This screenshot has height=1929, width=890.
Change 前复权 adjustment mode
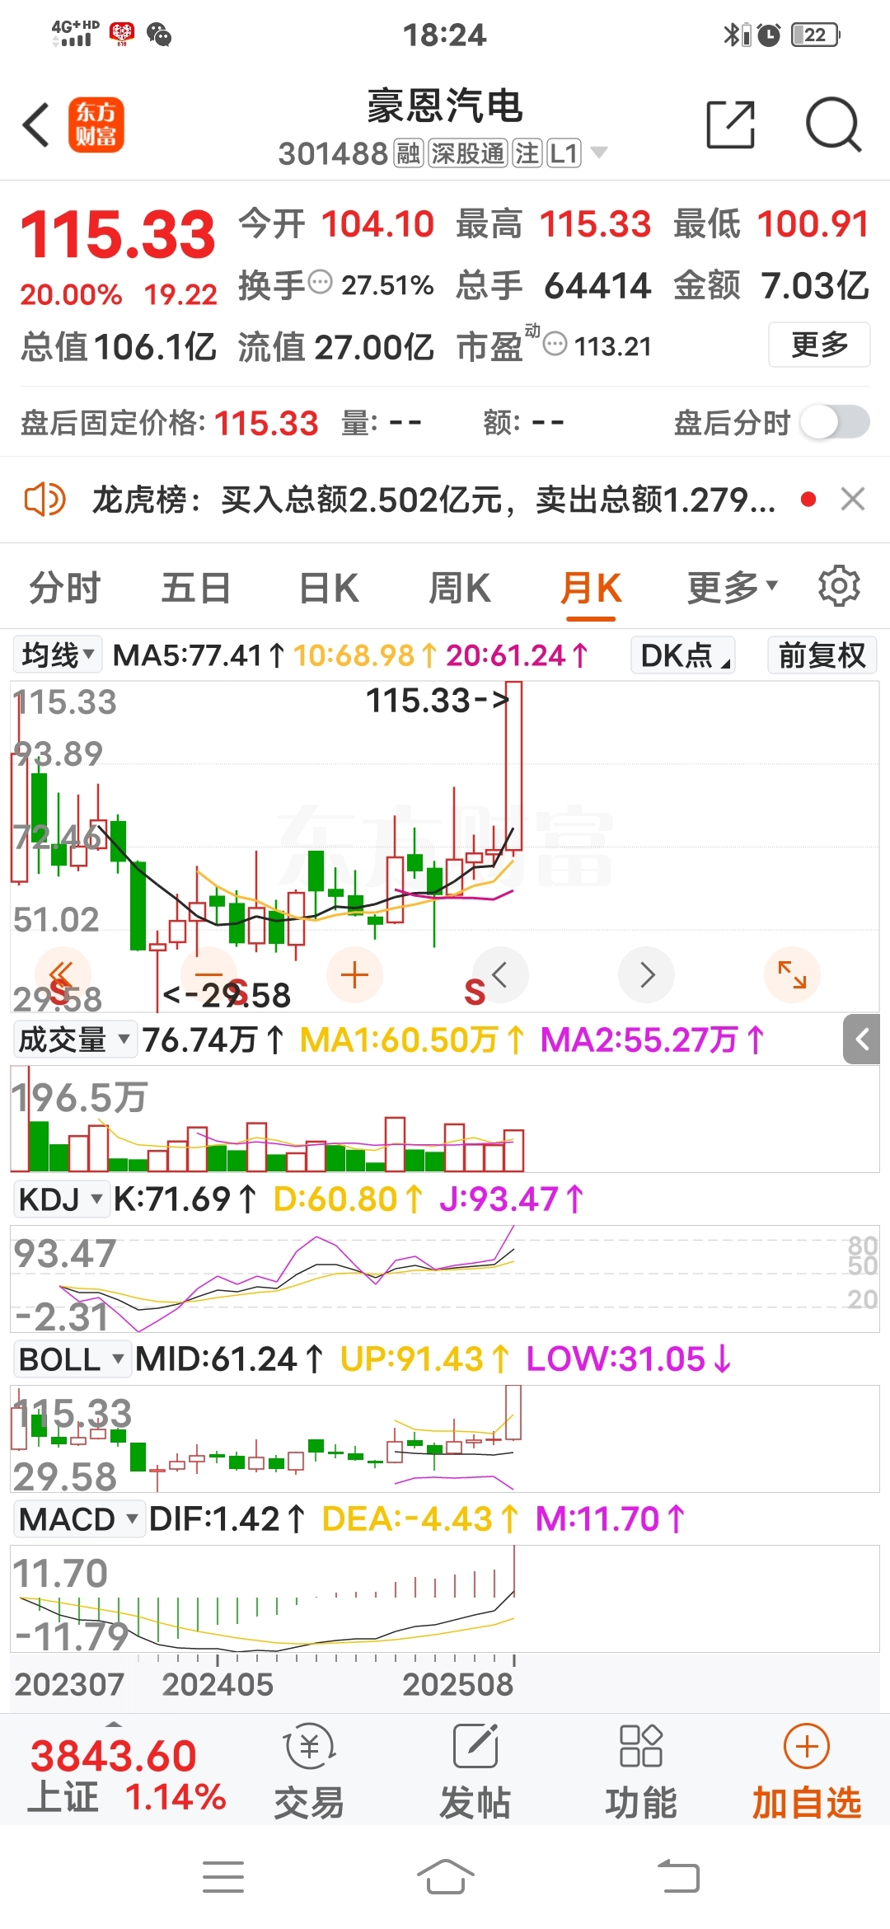coord(822,655)
